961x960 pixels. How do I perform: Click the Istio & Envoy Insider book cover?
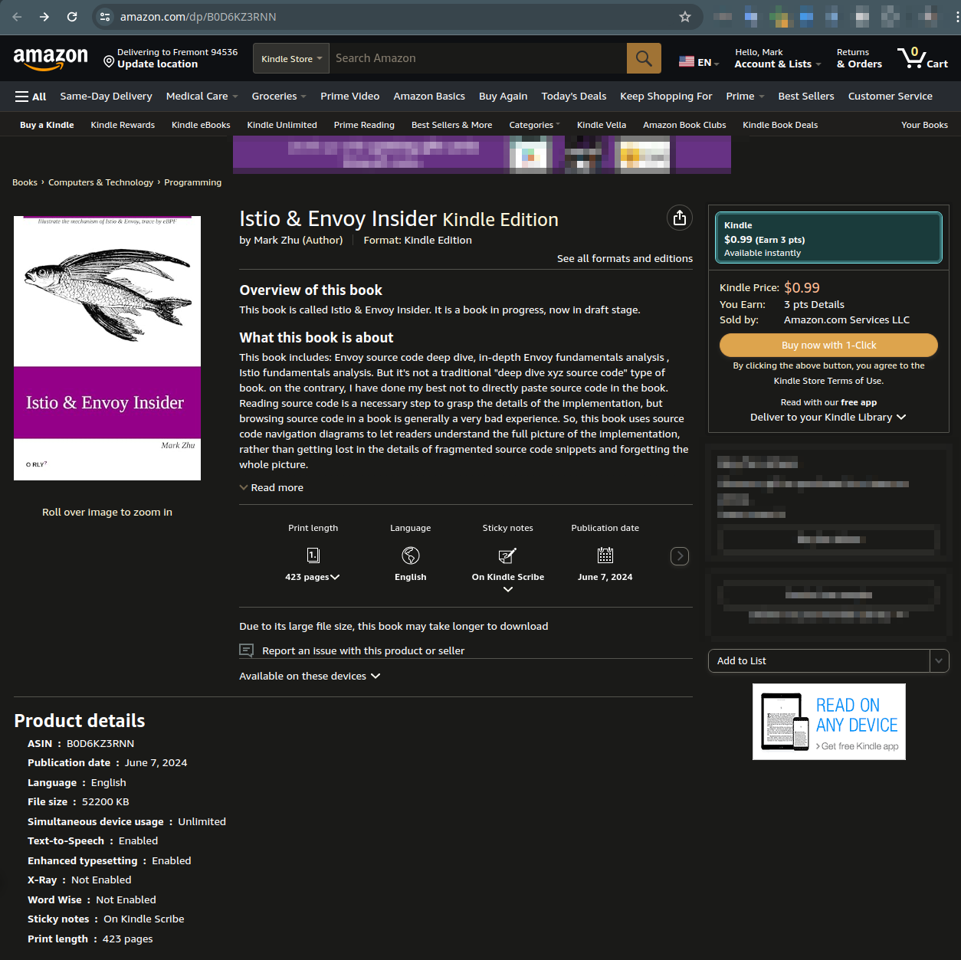click(107, 348)
